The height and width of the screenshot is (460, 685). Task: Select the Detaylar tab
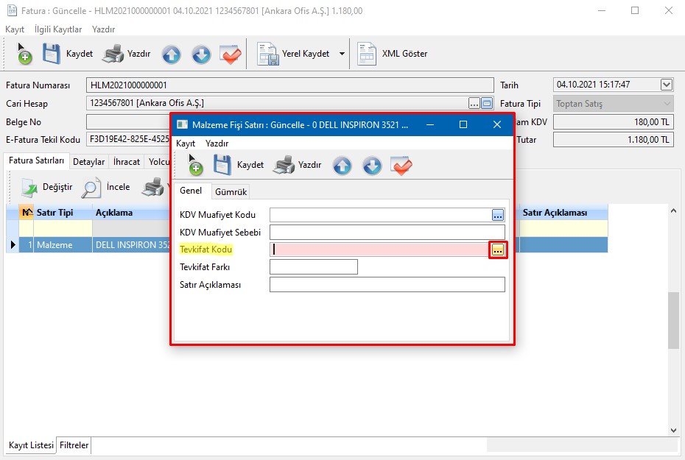(x=88, y=162)
